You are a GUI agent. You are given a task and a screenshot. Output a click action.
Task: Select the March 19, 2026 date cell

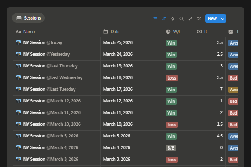(x=132, y=67)
